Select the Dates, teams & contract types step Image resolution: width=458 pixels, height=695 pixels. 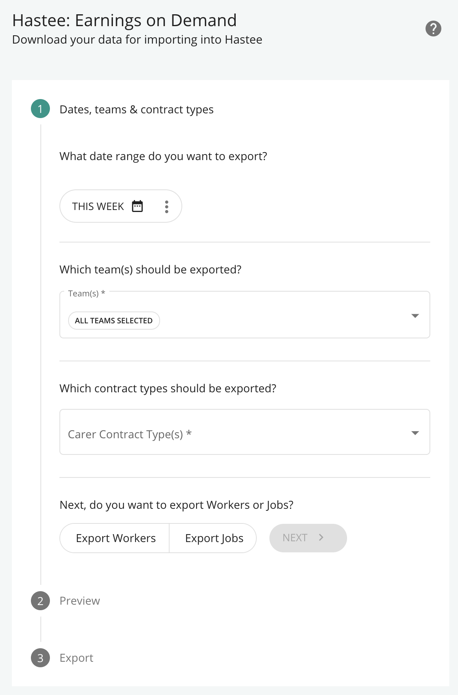coord(137,109)
